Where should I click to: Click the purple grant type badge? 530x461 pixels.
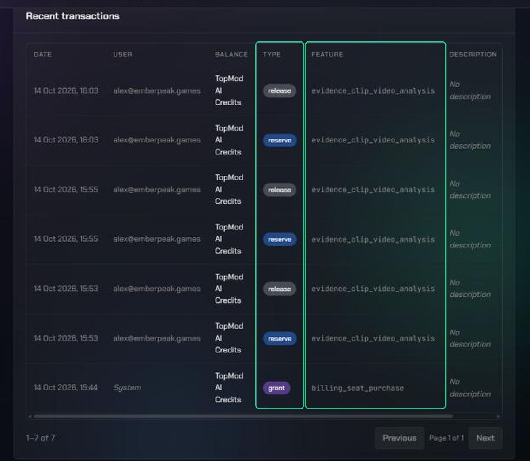(276, 388)
